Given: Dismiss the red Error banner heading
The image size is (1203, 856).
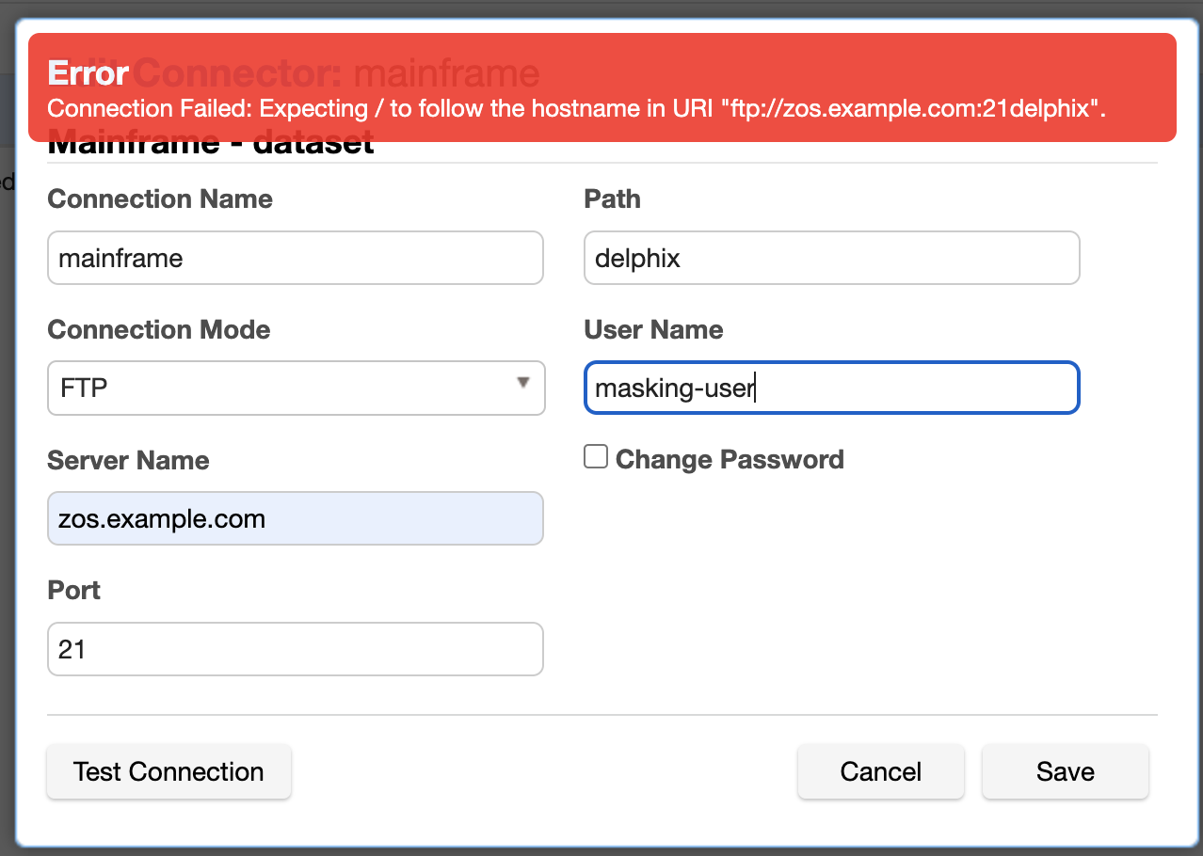Looking at the screenshot, I should click(x=88, y=73).
